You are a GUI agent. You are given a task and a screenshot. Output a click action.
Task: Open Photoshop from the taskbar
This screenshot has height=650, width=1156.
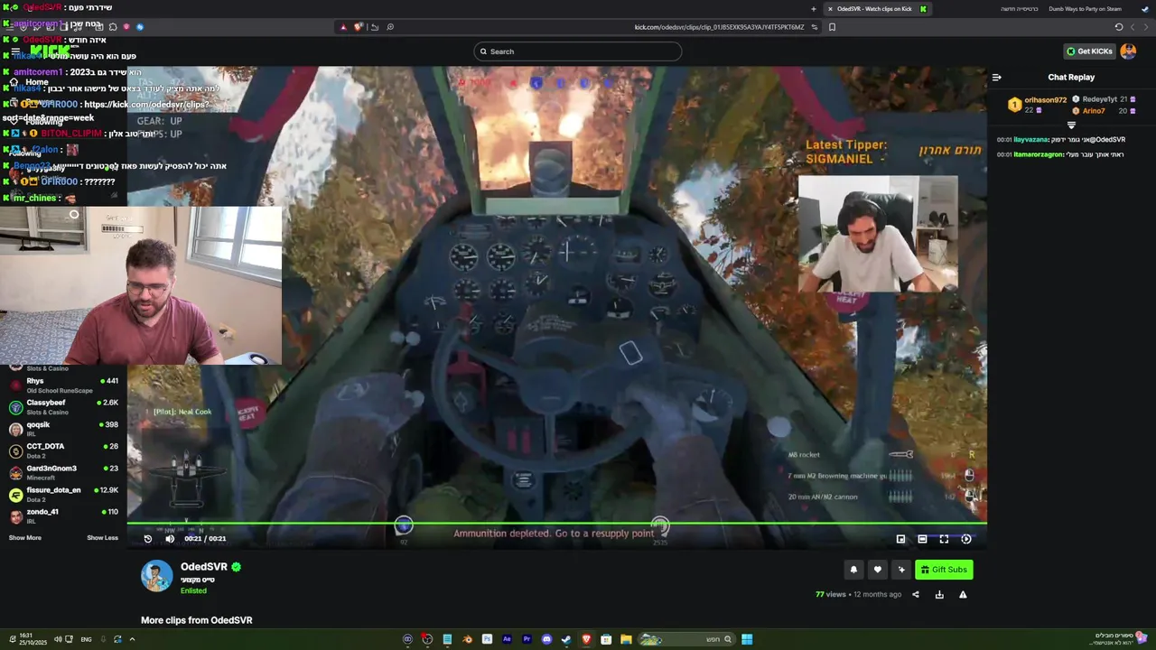(487, 639)
